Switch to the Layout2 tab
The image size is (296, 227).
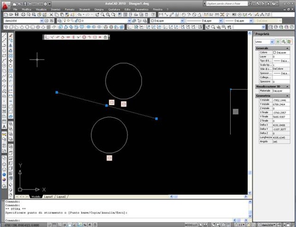point(61,197)
